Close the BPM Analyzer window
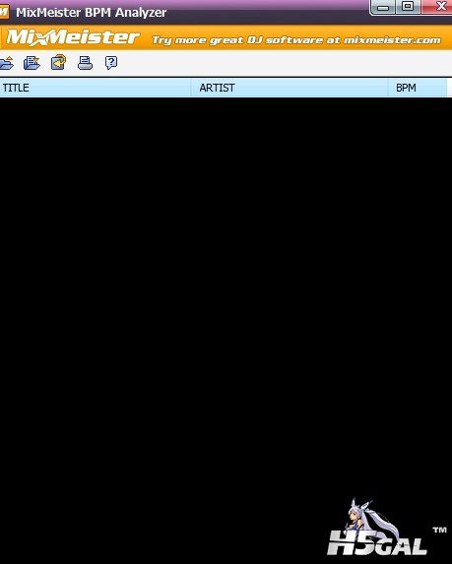Viewport: 452px width, 564px height. point(437,7)
